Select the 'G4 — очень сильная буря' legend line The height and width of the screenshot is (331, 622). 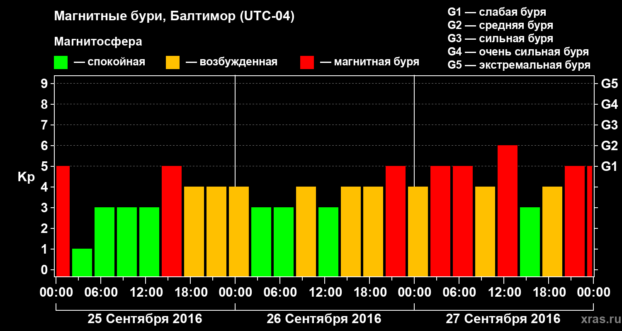[x=518, y=52]
